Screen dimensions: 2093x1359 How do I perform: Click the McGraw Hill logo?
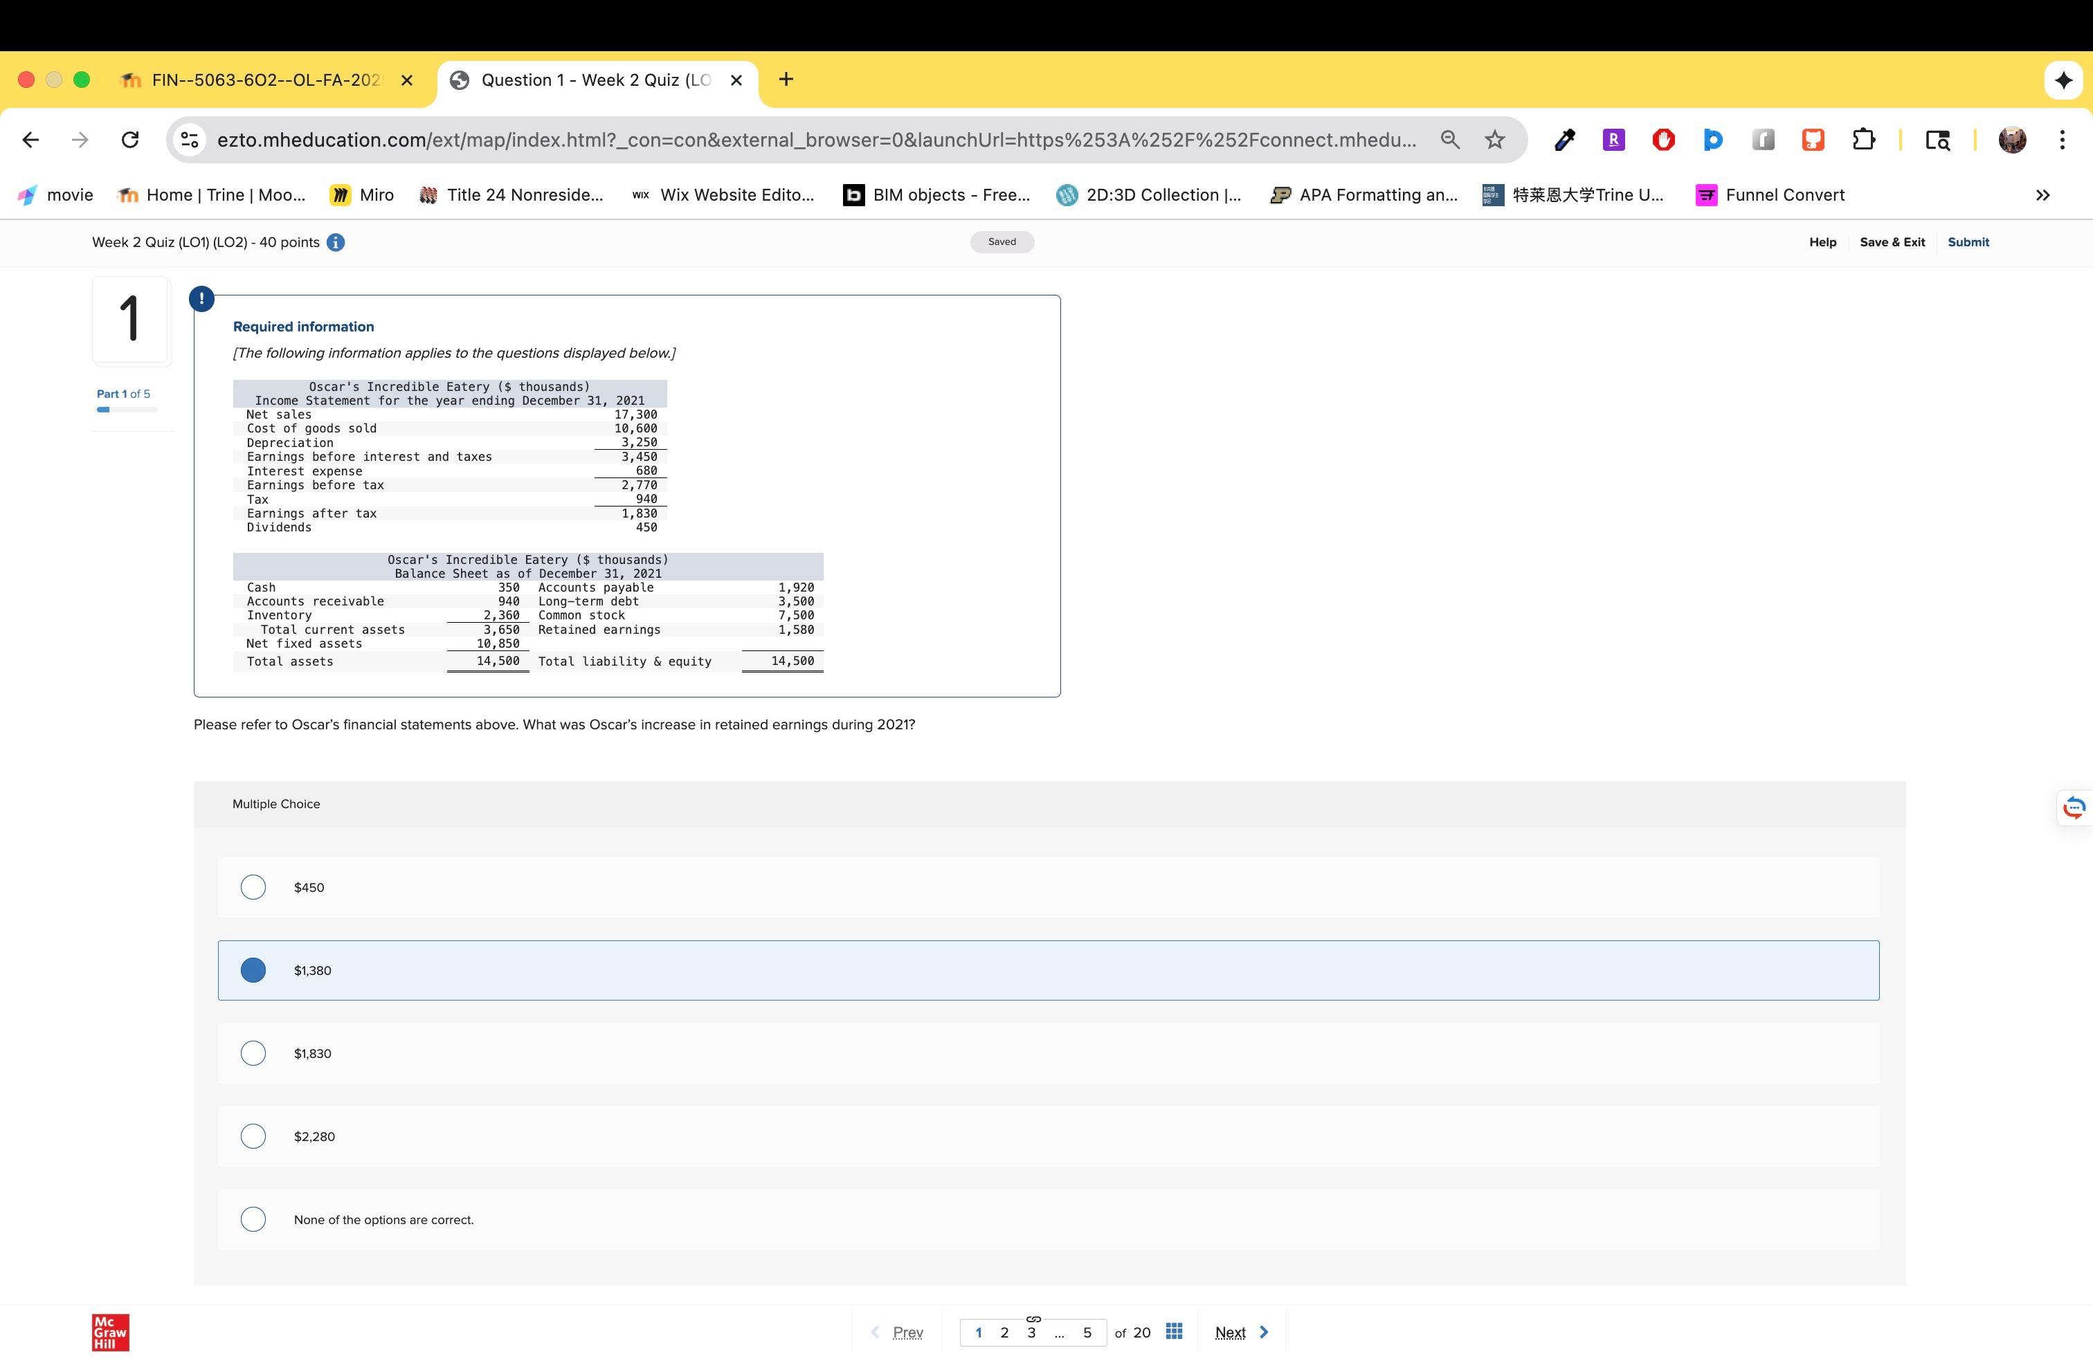pyautogui.click(x=111, y=1333)
